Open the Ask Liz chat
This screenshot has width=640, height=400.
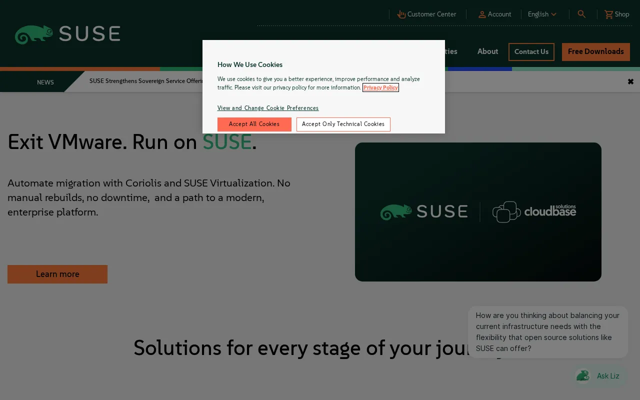point(600,376)
